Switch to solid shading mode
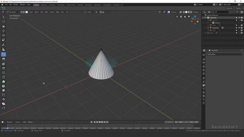Image resolution: width=244 pixels, height=137 pixels. coord(186,12)
